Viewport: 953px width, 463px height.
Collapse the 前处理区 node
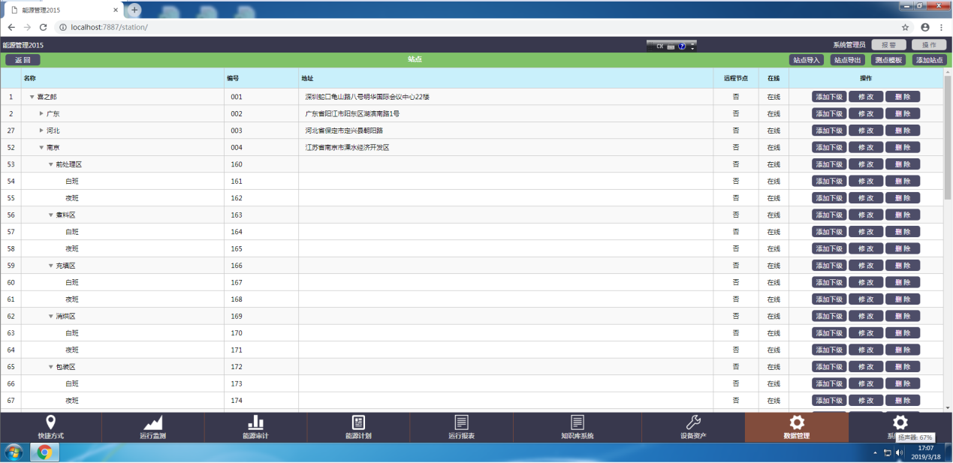tap(51, 164)
